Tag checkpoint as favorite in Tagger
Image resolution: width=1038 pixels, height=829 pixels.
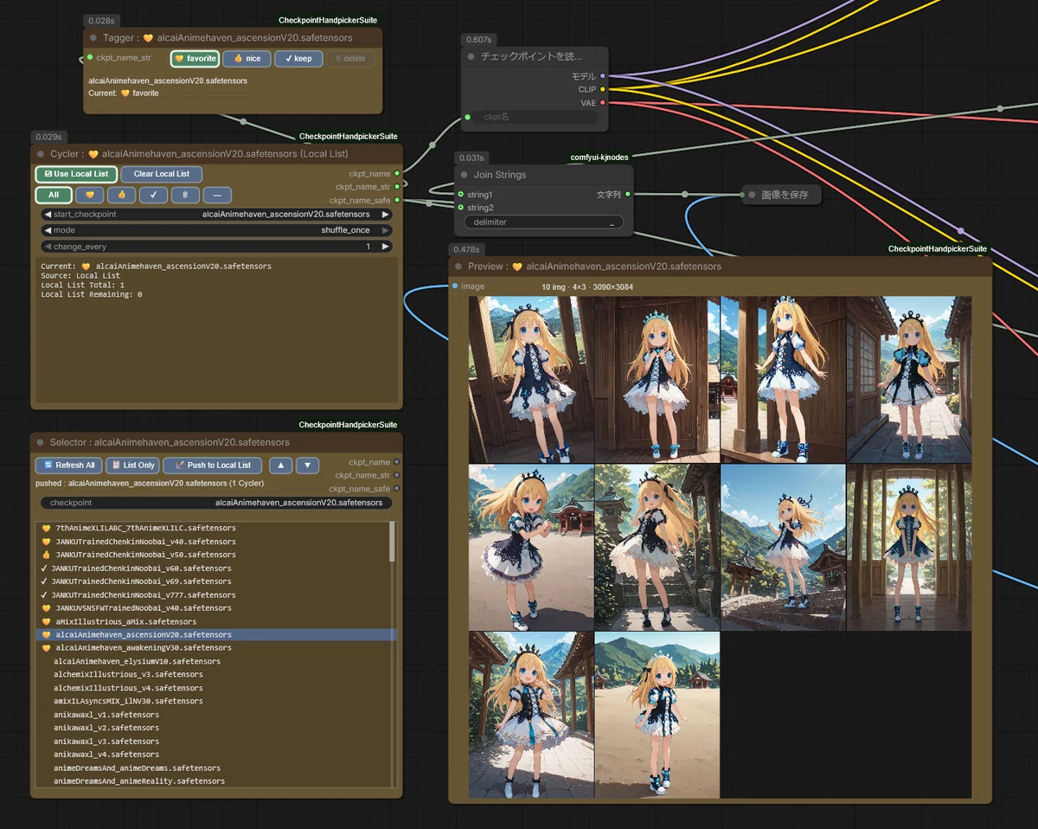pyautogui.click(x=195, y=59)
